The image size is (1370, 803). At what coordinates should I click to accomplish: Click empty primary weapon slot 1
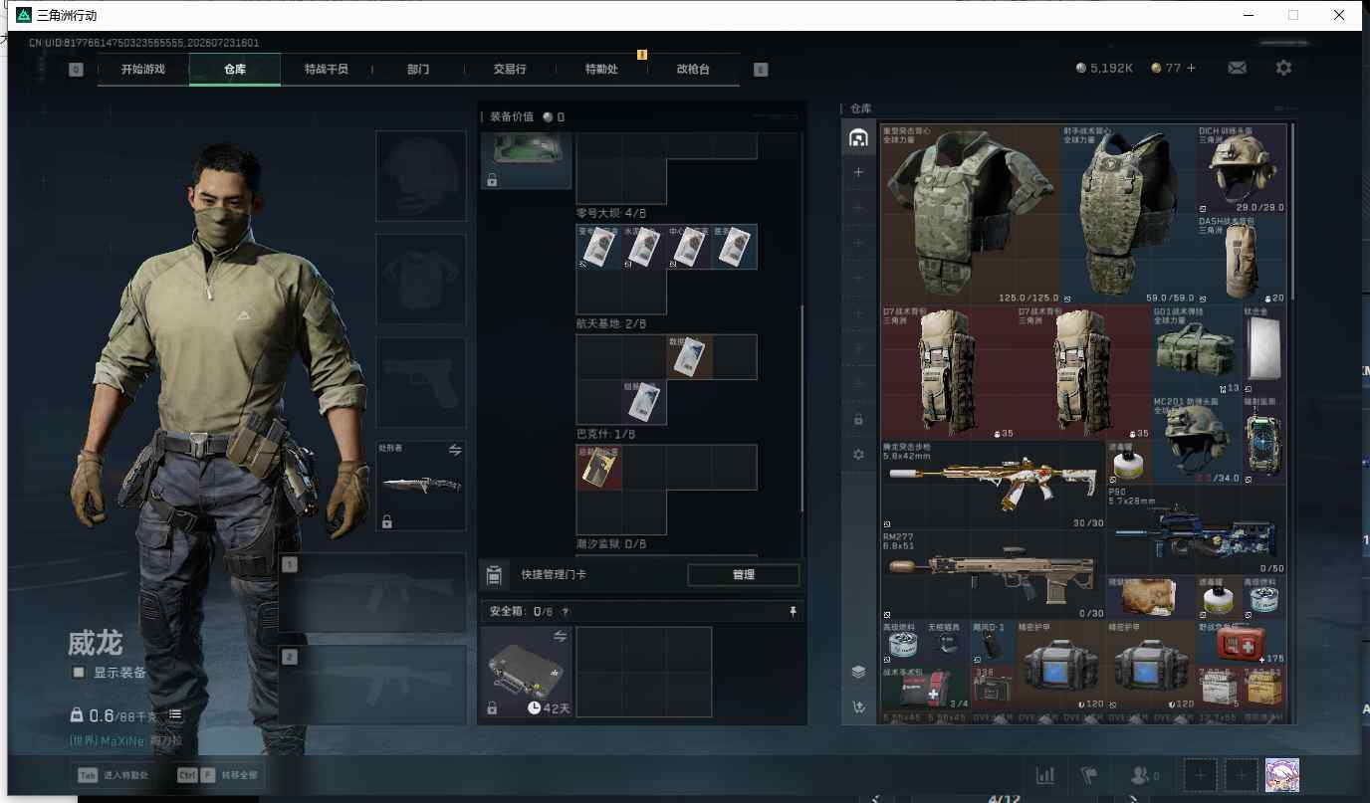point(372,593)
